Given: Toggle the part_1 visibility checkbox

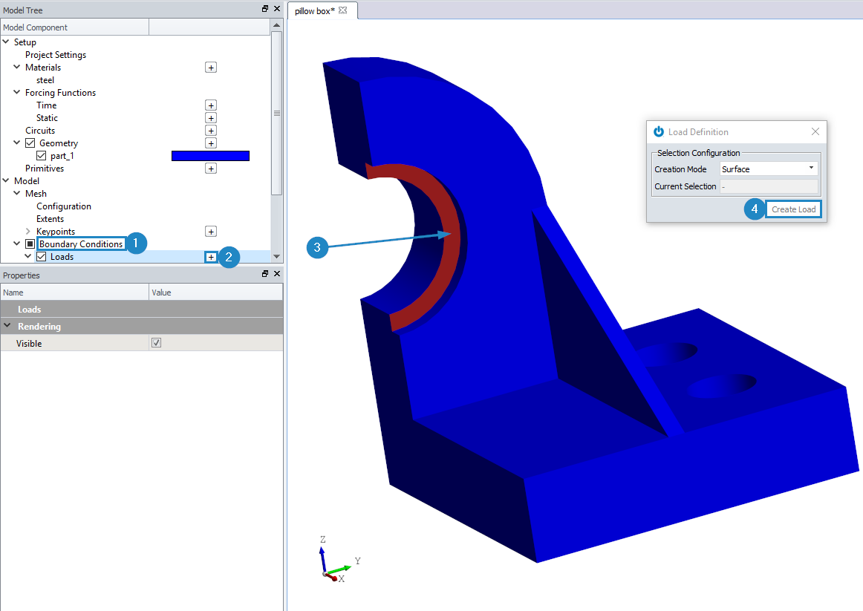Looking at the screenshot, I should point(42,156).
